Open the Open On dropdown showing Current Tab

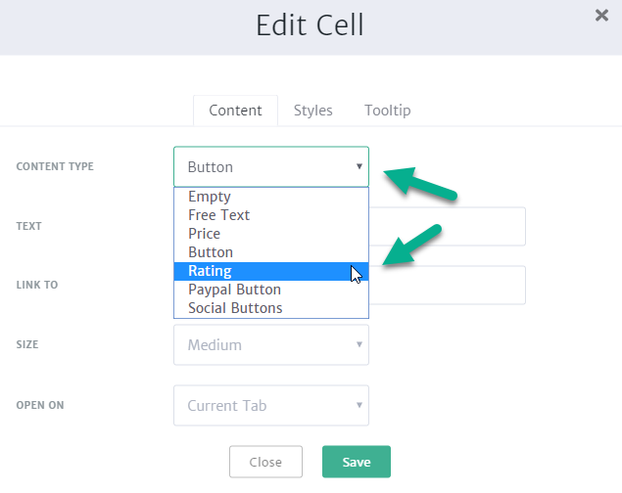(271, 406)
